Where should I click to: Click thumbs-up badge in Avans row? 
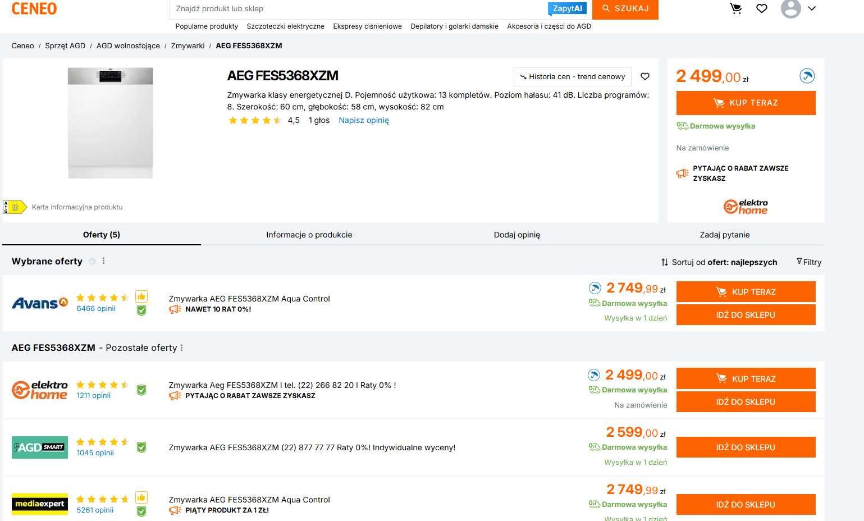click(141, 296)
